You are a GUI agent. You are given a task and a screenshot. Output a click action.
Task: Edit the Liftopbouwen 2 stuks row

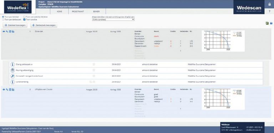pos(7,89)
